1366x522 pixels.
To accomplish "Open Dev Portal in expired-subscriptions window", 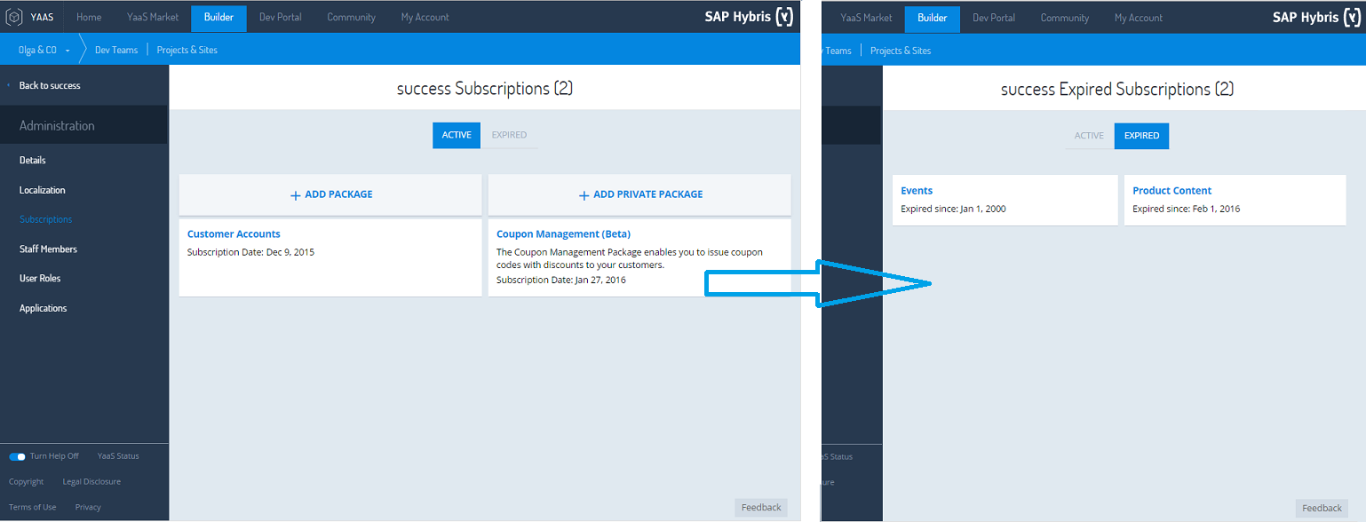I will (x=994, y=18).
